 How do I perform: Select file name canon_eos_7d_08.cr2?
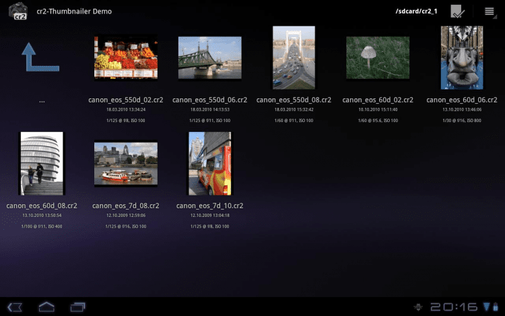(126, 206)
